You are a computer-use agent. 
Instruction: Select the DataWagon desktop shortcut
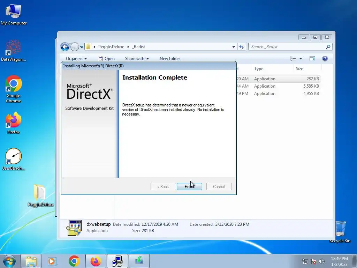(14, 51)
